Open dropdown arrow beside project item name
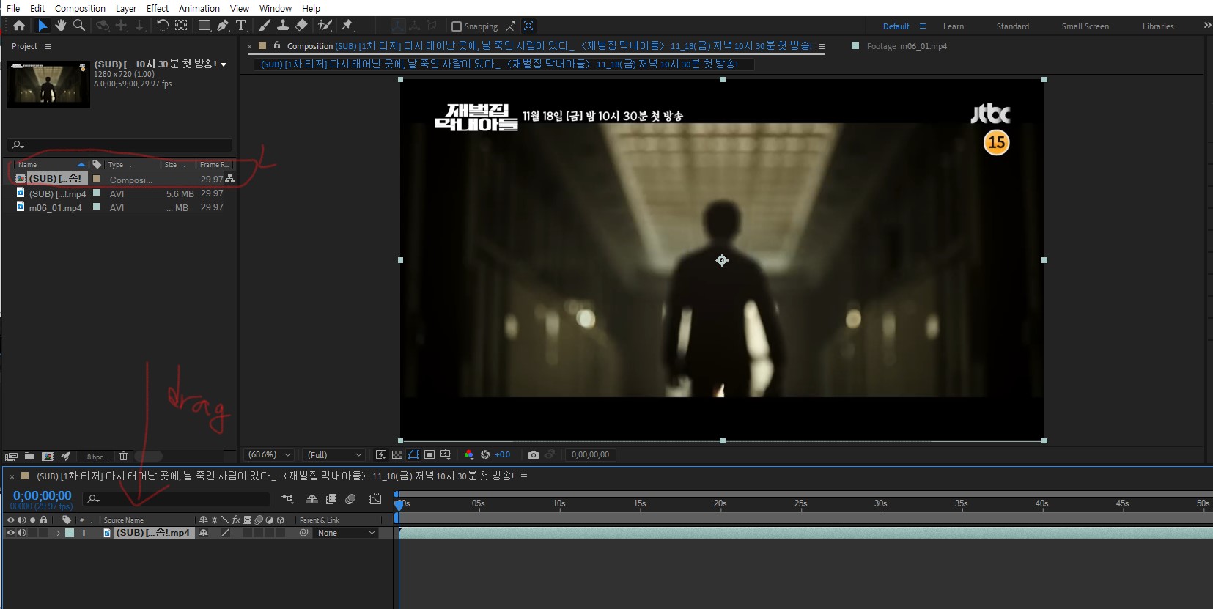Viewport: 1213px width, 609px height. point(224,64)
